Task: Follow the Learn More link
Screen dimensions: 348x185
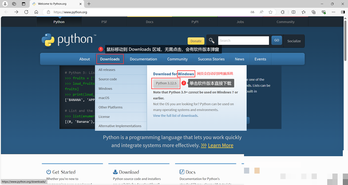Action: click(220, 145)
